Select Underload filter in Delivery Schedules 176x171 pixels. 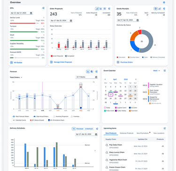click(x=89, y=128)
